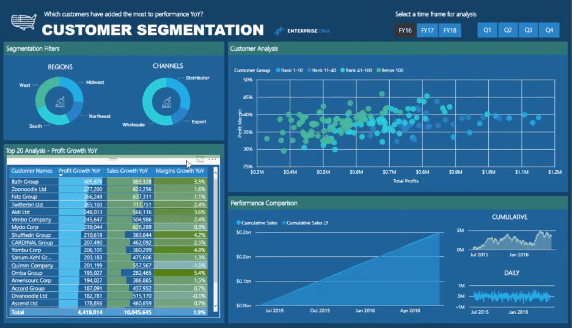
Task: Click chart icon inside Channels donut
Action: pyautogui.click(x=167, y=103)
